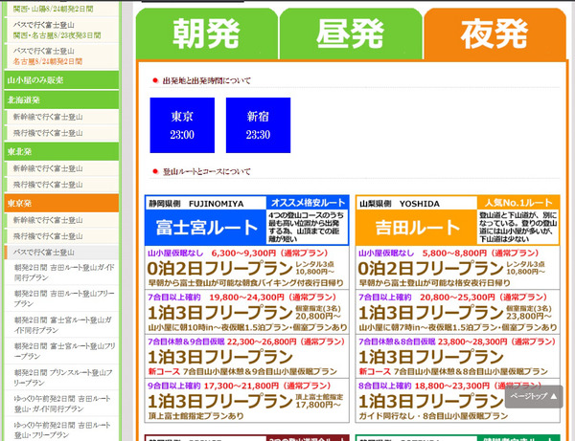Click 山梨県側 YOSHIDA header text
The image size is (575, 441).
pos(400,204)
